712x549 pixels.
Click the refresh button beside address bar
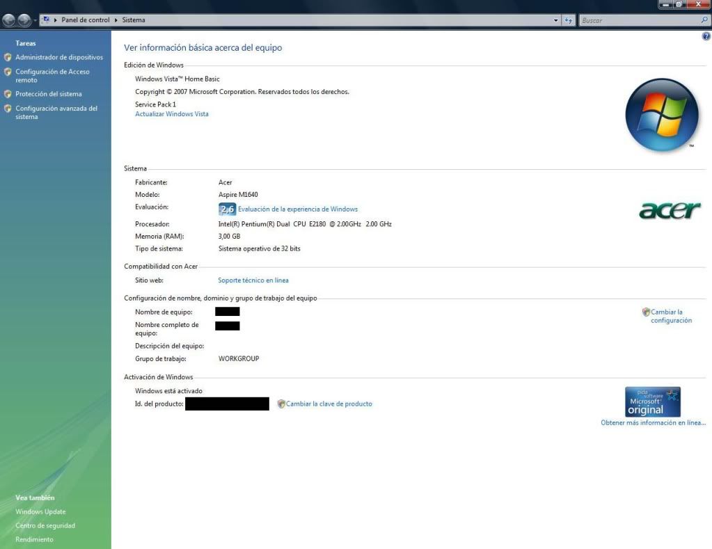click(x=568, y=20)
